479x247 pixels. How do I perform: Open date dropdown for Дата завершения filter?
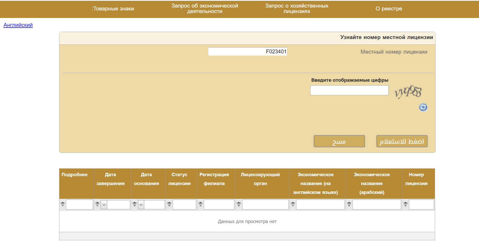[x=104, y=205]
